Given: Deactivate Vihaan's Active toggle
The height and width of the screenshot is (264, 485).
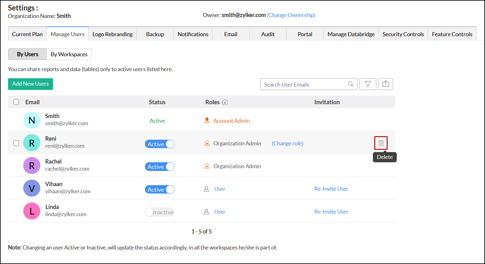Looking at the screenshot, I should point(159,189).
